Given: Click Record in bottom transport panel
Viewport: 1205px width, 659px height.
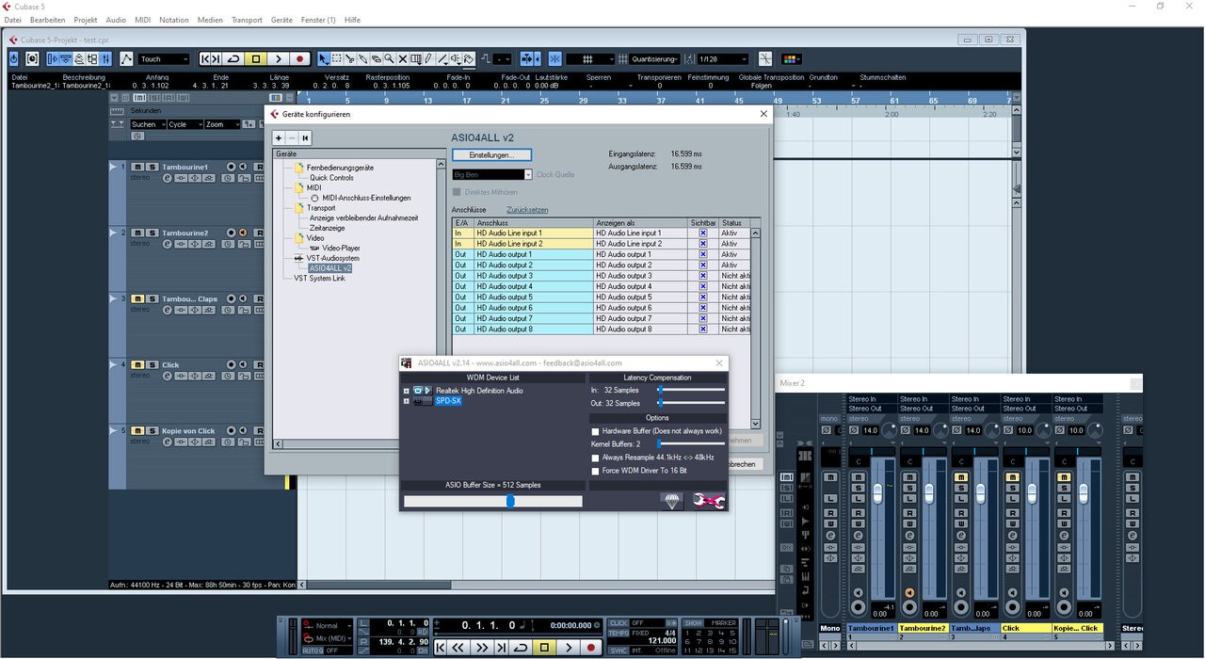Looking at the screenshot, I should [x=591, y=648].
